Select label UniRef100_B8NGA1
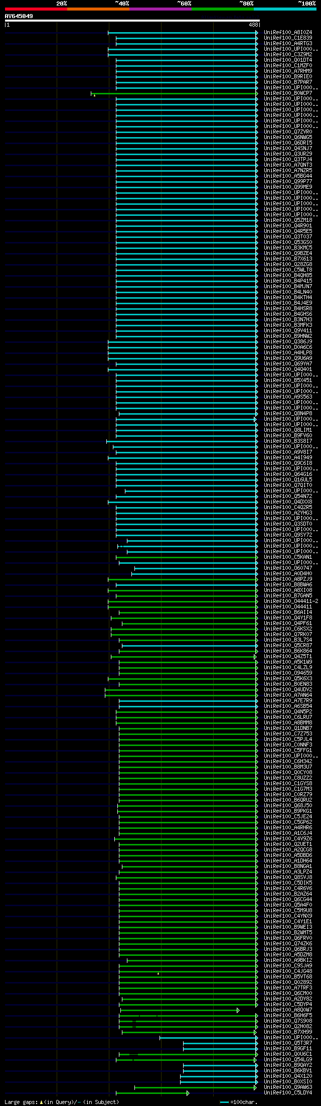 coord(288,866)
